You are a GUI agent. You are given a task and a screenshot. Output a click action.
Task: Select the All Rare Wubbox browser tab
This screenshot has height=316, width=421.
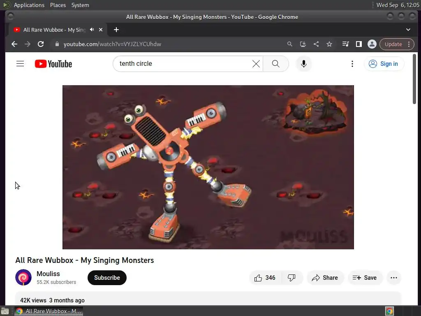(58, 30)
